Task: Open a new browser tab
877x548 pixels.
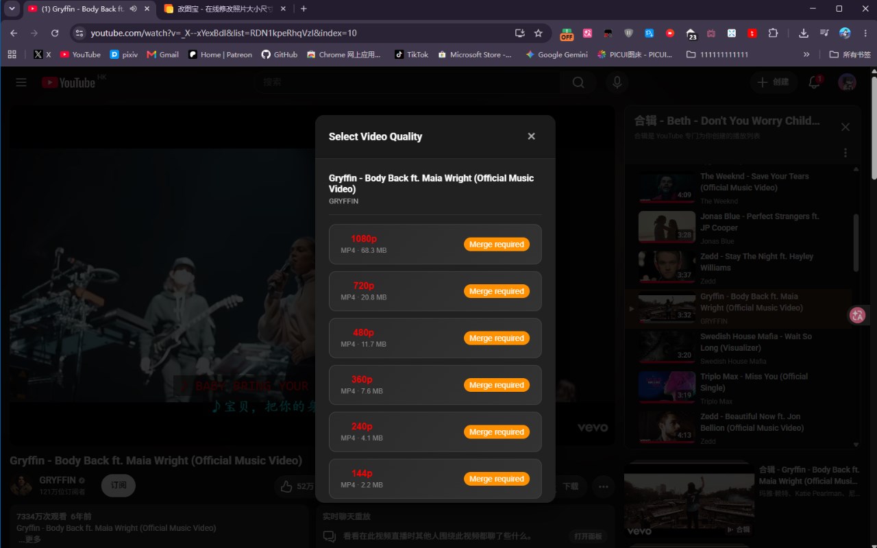Action: coord(304,9)
